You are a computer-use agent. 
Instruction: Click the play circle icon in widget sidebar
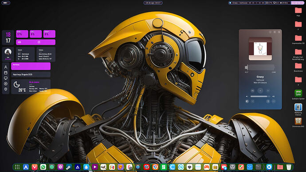point(6,84)
